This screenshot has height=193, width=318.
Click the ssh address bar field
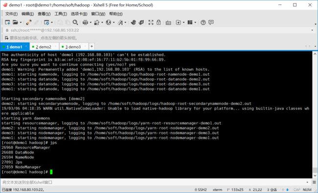click(158, 30)
